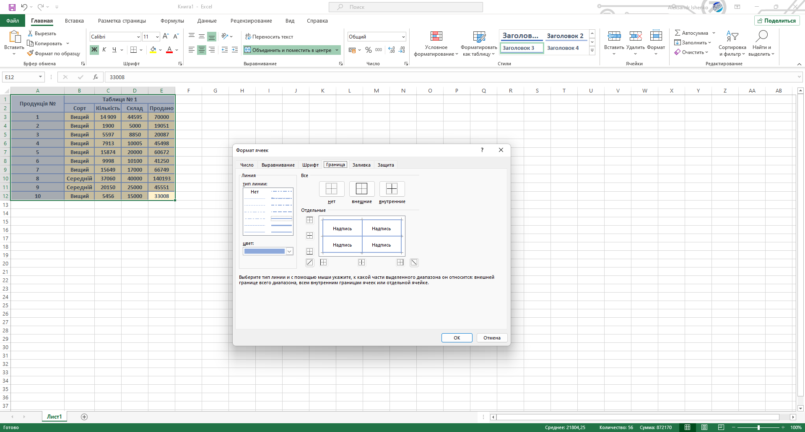Apply the inner borders preset (внутренние)
Viewport: 805px width, 432px height.
coord(392,189)
